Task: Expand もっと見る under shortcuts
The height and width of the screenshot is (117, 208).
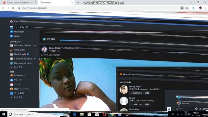Action: tap(19, 67)
